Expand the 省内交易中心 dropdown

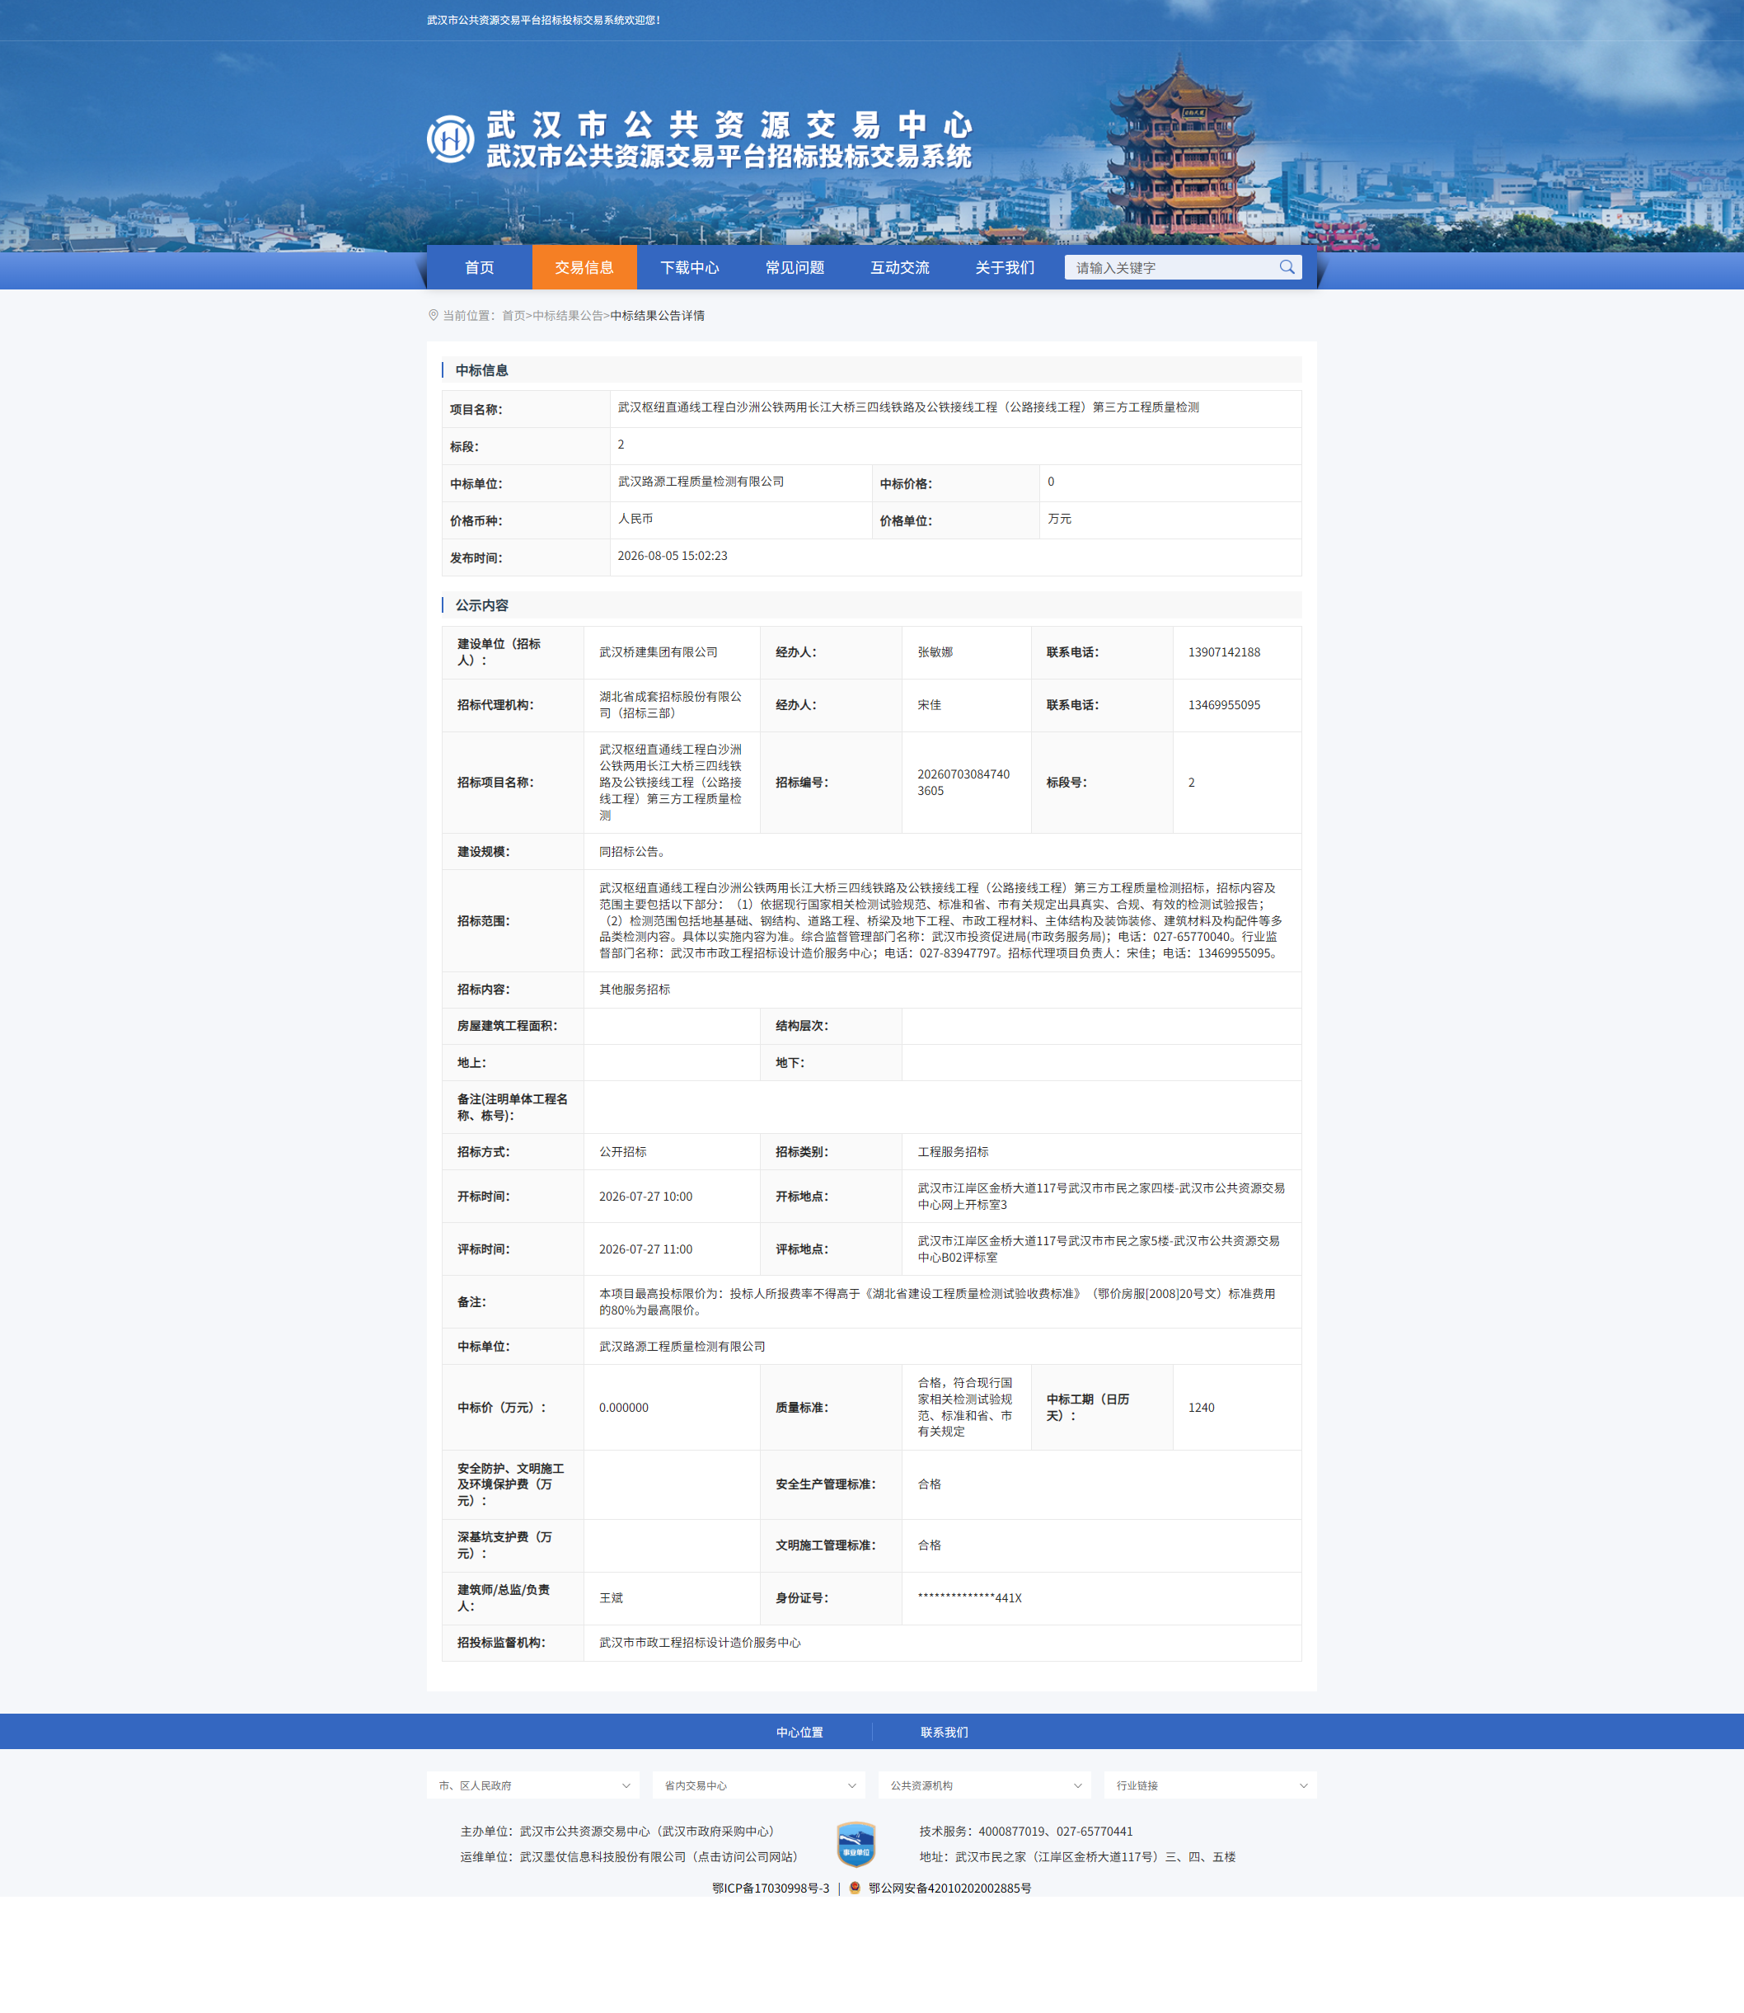click(x=758, y=1785)
